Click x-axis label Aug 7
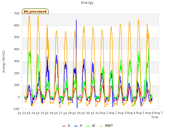 point(158,113)
